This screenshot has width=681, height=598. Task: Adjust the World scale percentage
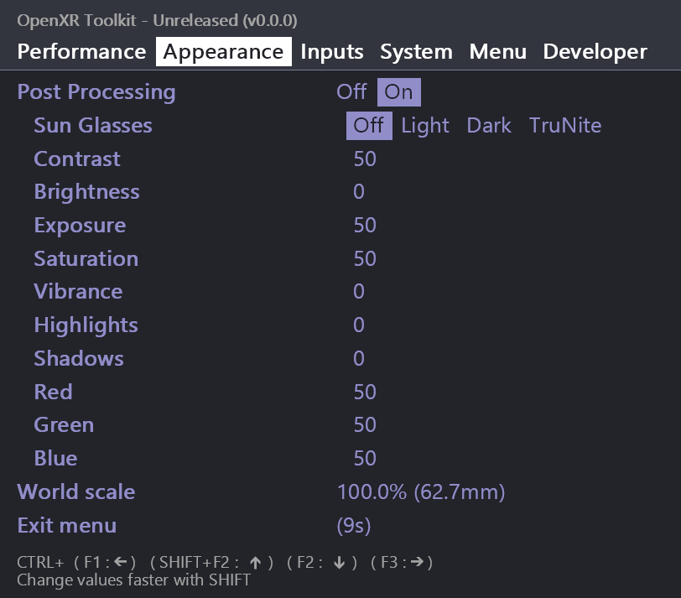(x=421, y=491)
